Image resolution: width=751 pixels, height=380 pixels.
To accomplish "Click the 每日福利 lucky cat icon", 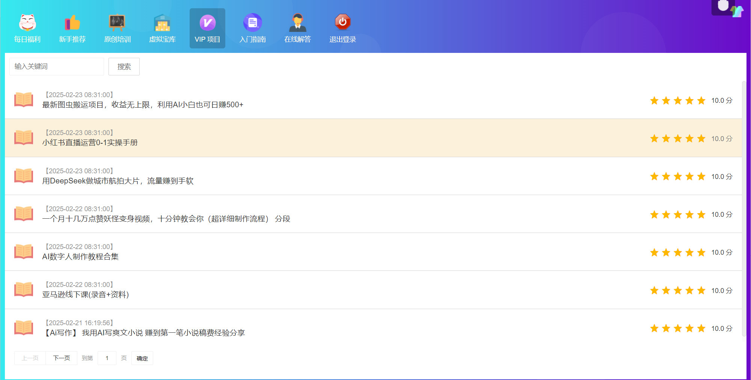I will coord(27,24).
